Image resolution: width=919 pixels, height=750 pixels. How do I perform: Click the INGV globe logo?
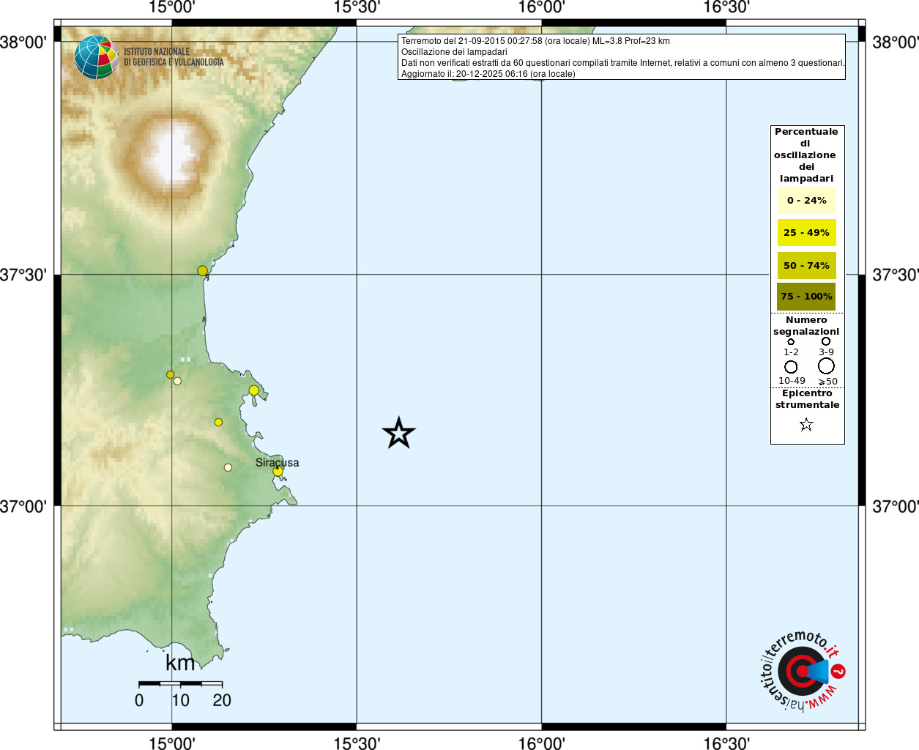click(96, 57)
